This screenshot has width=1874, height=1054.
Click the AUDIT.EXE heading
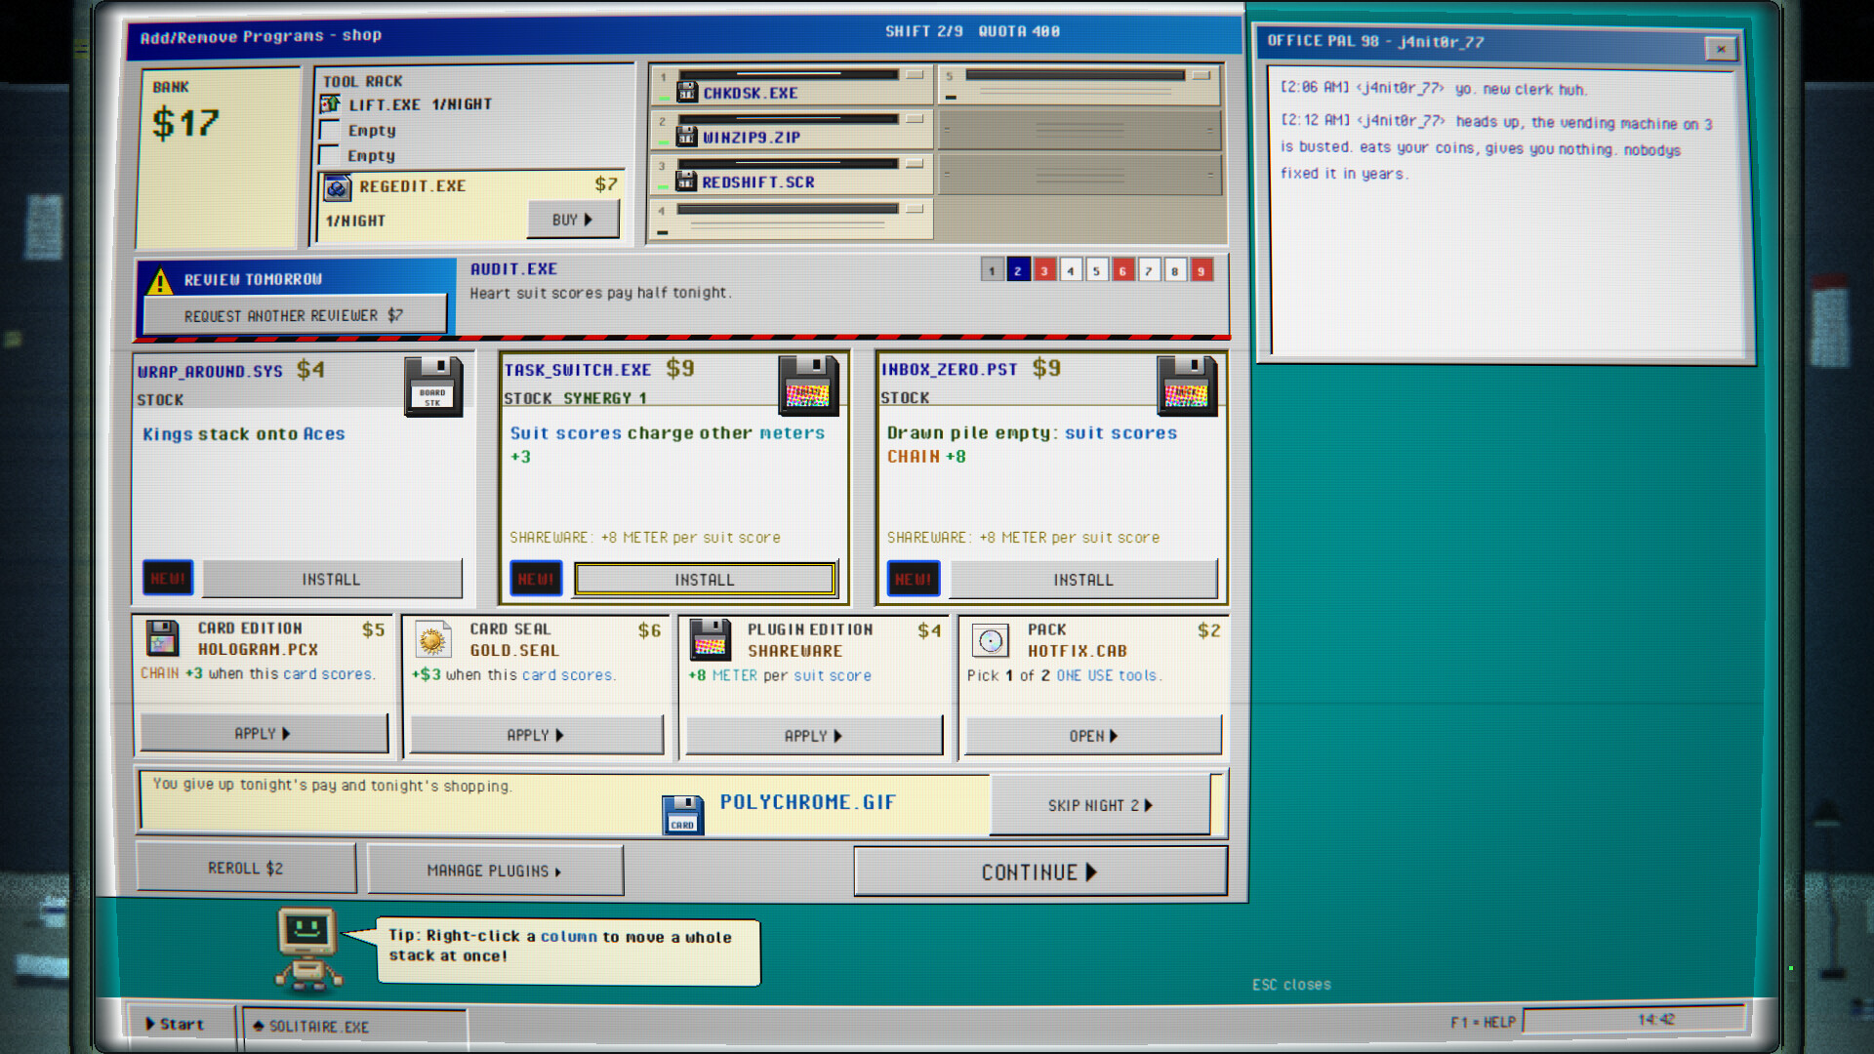[514, 269]
